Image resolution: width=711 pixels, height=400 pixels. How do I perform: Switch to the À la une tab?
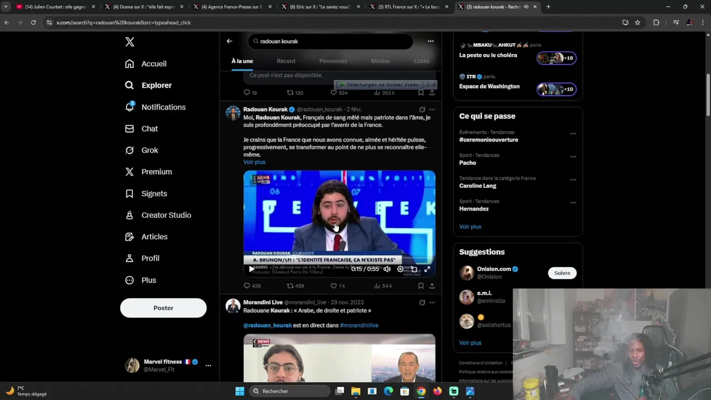[242, 61]
